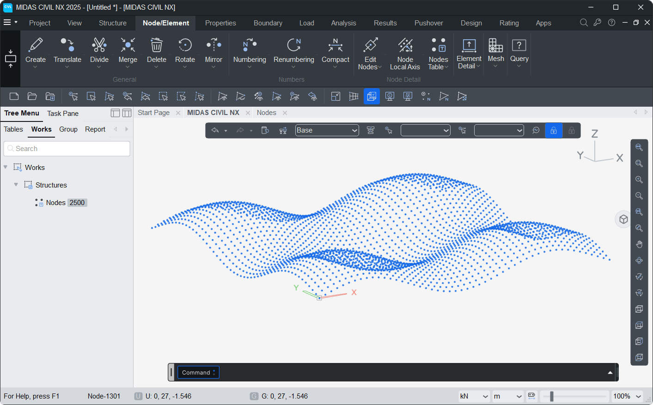Click the ribbon collapse arrow icon
Screen dimensions: 653x405
pyautogui.click(x=11, y=59)
